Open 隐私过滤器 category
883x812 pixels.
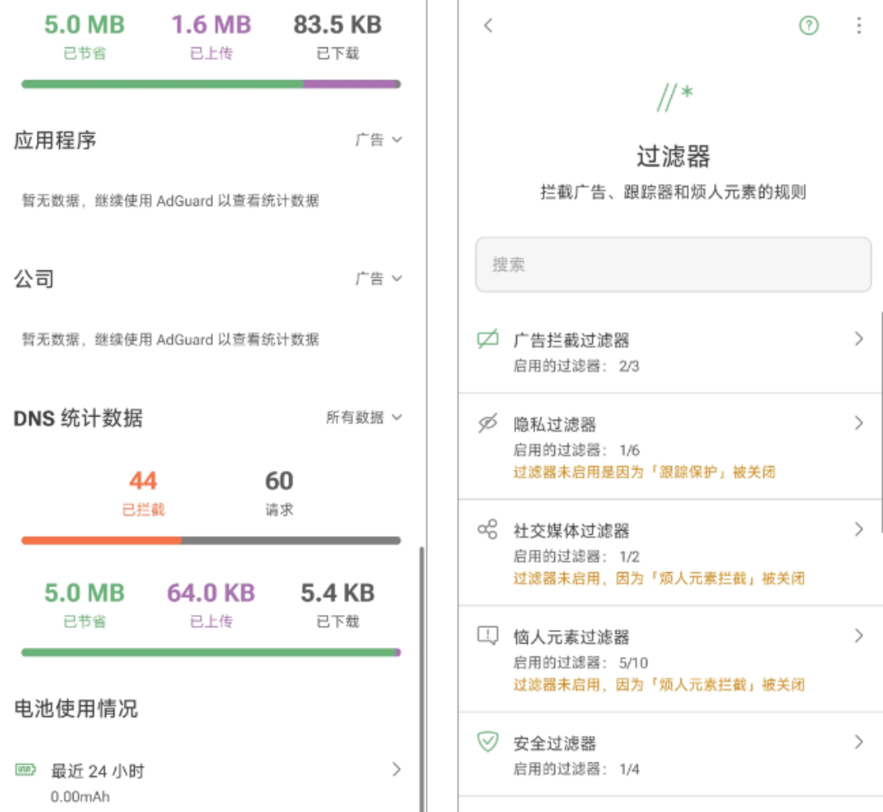[x=670, y=447]
